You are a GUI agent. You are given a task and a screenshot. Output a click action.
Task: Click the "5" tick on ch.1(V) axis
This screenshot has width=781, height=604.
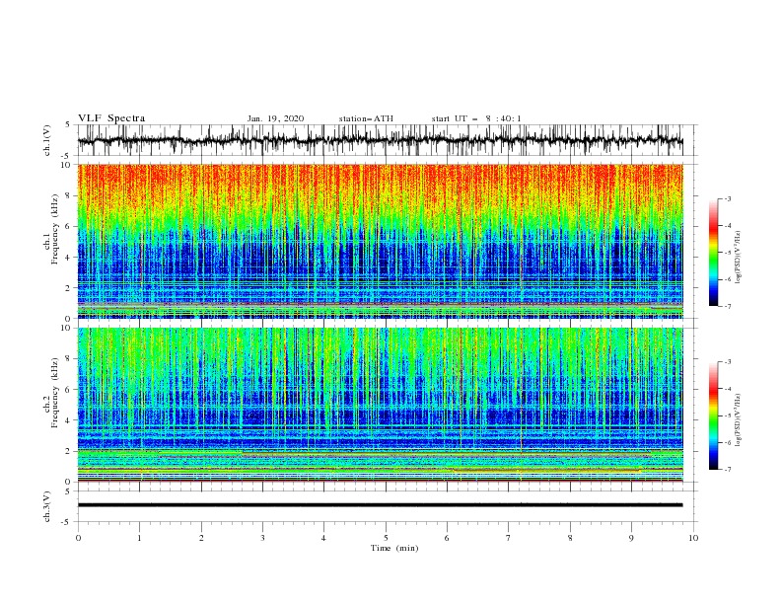[x=68, y=124]
